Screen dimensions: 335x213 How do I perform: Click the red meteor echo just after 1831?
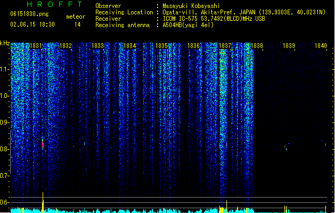click(x=43, y=144)
